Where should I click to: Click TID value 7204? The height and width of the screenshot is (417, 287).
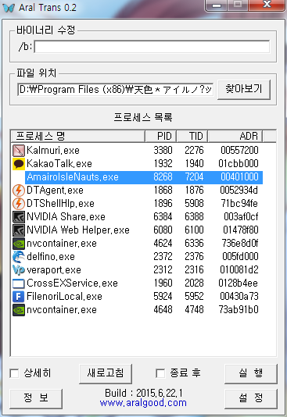tap(195, 176)
